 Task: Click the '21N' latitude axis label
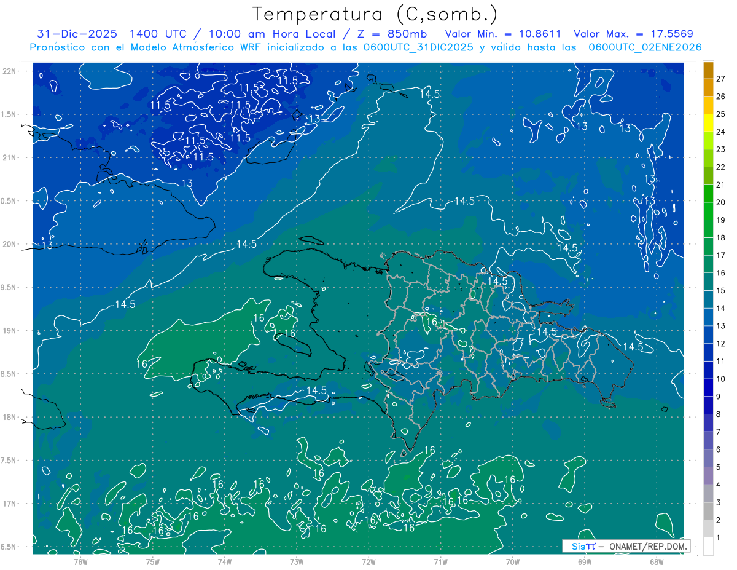pos(9,157)
